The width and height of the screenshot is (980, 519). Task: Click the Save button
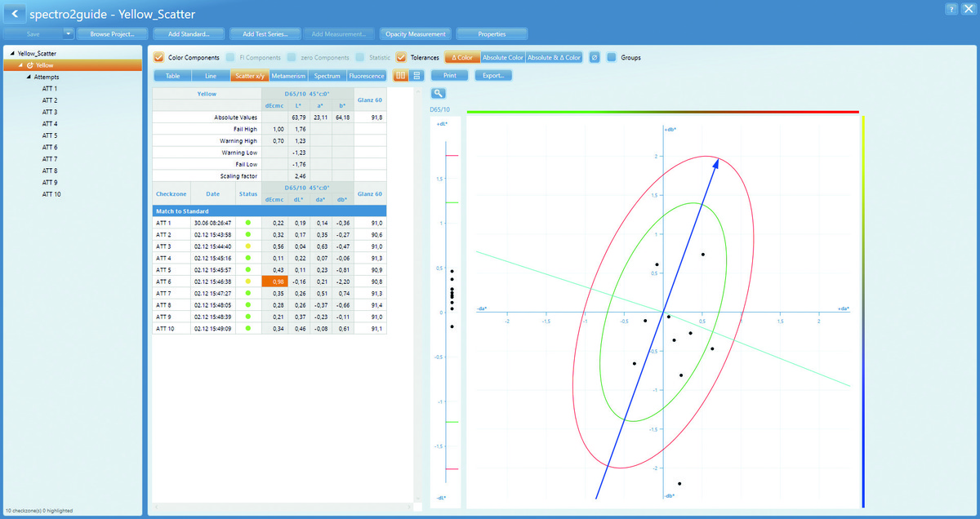(33, 34)
